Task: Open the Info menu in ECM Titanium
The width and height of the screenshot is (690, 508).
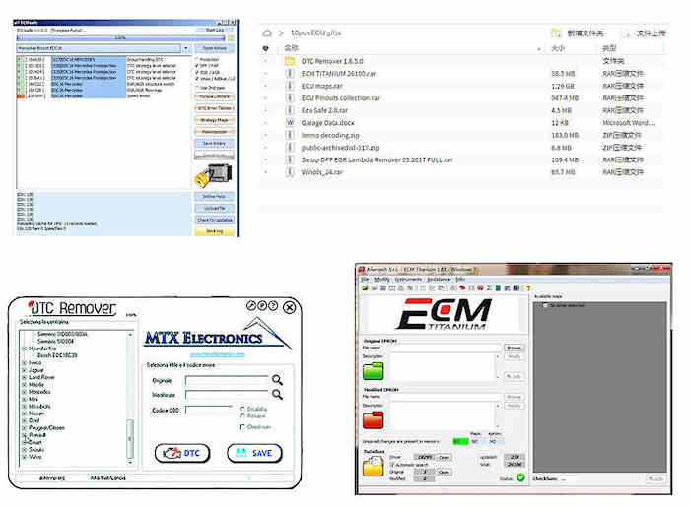Action: pyautogui.click(x=460, y=279)
